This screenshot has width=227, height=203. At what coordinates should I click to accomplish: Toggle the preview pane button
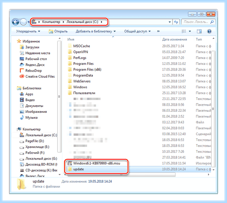[199, 31]
